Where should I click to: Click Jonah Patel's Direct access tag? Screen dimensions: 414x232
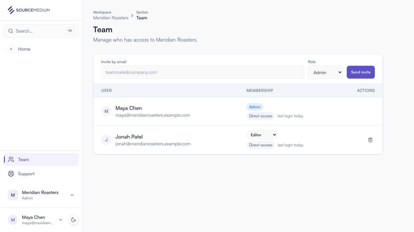(261, 145)
